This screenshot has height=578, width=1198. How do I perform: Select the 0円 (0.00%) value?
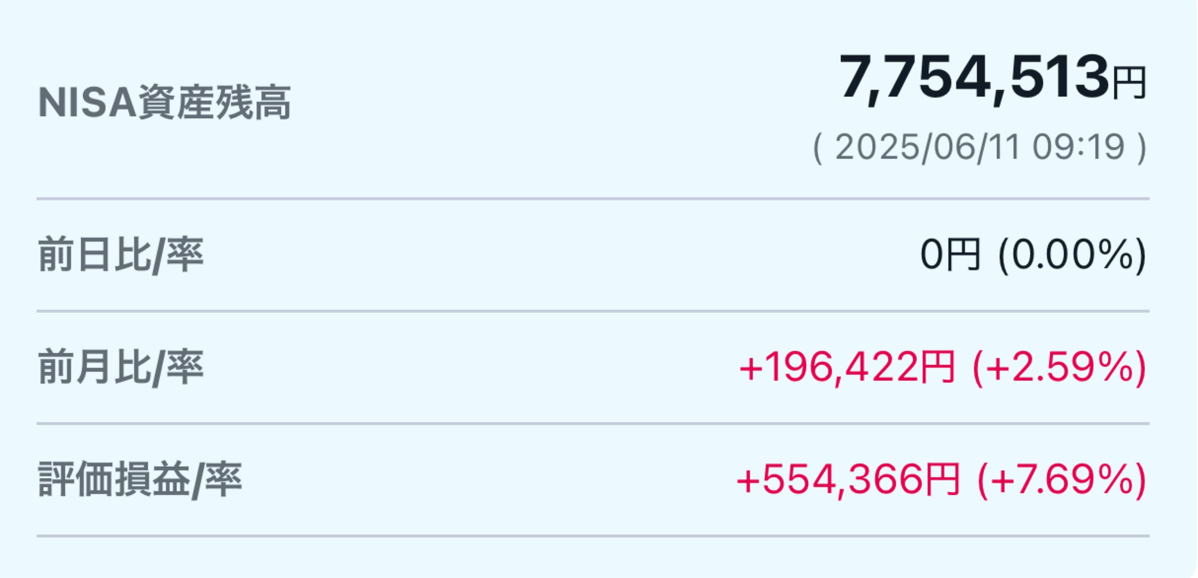click(x=1033, y=255)
